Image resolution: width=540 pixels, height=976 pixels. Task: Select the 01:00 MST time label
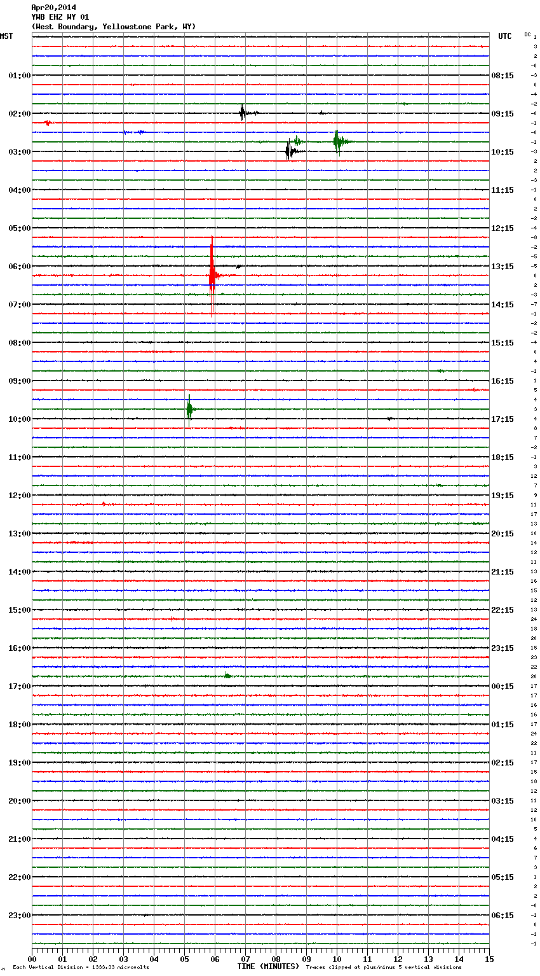tap(20, 75)
